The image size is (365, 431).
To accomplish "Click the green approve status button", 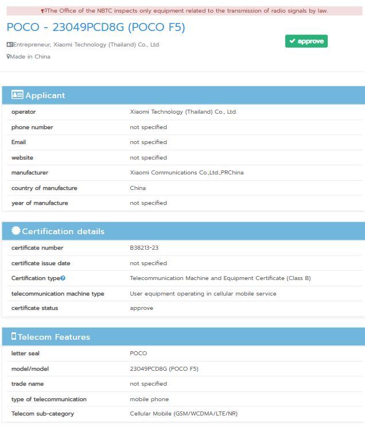I will (306, 41).
